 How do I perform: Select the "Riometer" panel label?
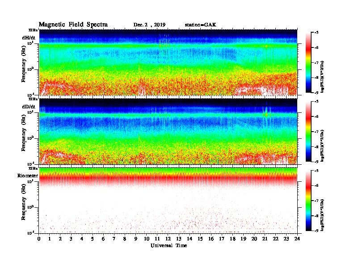pyautogui.click(x=28, y=176)
